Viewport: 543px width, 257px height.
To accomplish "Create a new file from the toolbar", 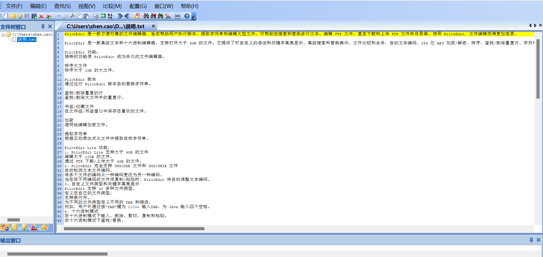I will pyautogui.click(x=6, y=16).
